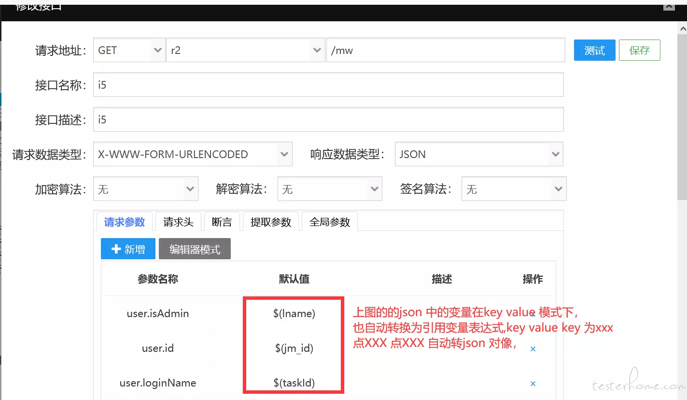Click the user.isAdmin parameter name
Screen dimensions: 687x400
point(158,313)
